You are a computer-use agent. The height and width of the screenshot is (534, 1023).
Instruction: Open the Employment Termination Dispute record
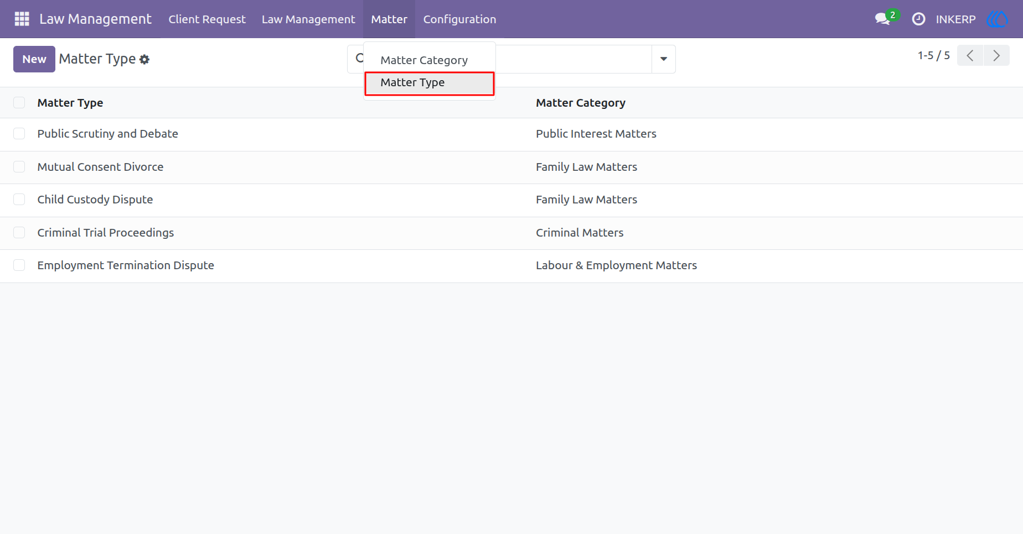(x=126, y=265)
